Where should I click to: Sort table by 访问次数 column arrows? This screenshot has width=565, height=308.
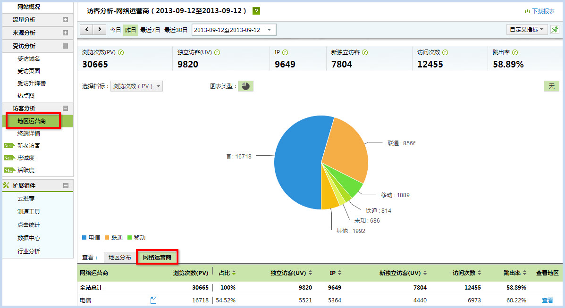coord(479,273)
